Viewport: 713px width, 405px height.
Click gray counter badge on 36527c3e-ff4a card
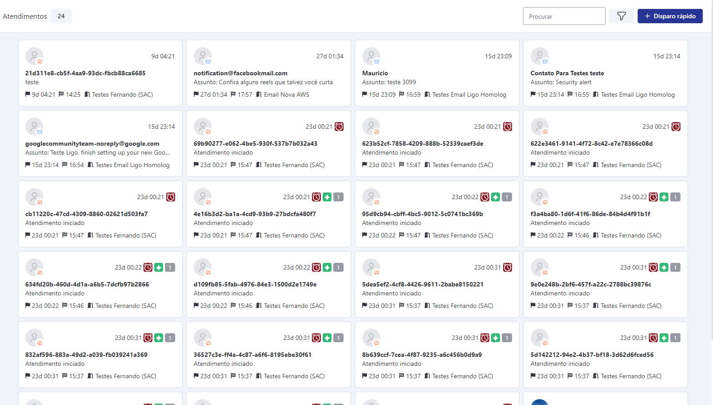point(339,338)
